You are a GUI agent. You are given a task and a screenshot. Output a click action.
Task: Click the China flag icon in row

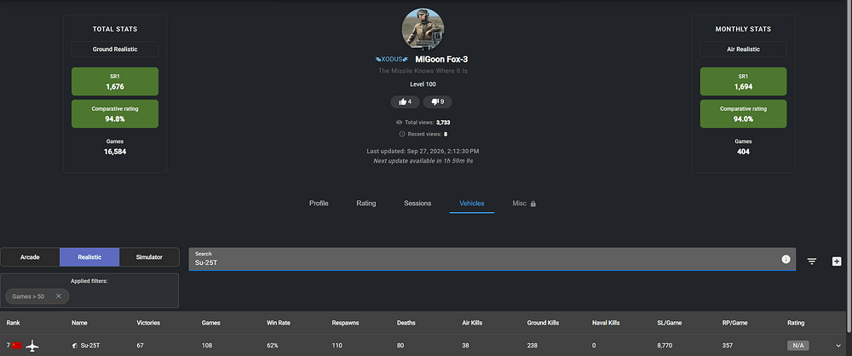click(16, 346)
